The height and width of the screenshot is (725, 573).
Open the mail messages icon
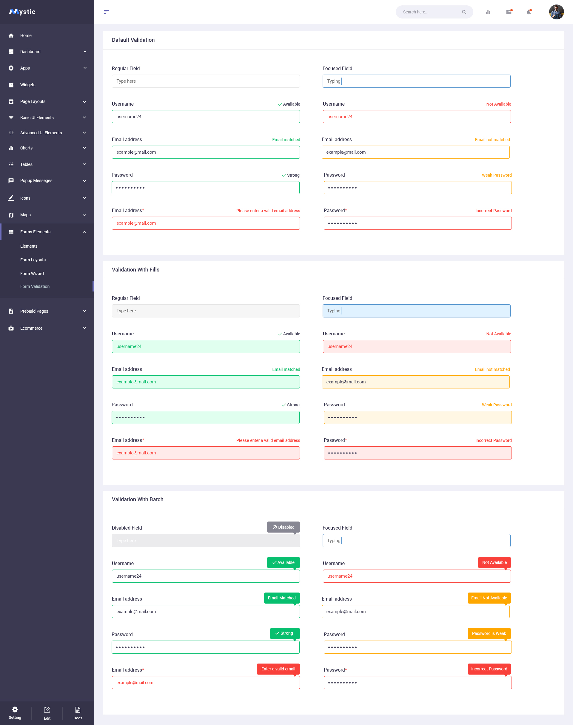(x=509, y=12)
